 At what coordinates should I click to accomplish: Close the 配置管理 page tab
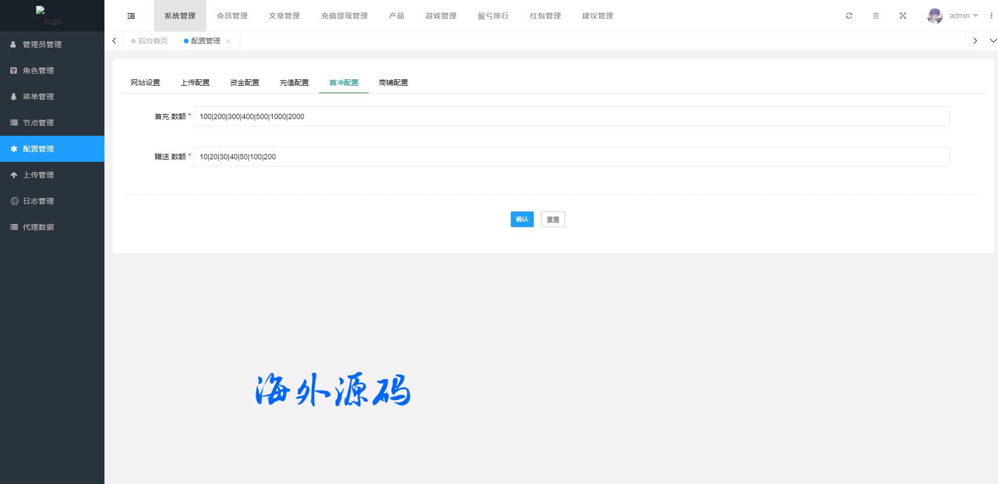(x=228, y=41)
